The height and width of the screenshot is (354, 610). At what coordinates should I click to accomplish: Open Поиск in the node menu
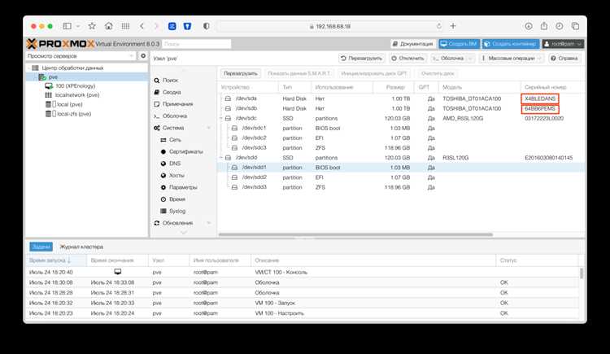click(x=170, y=81)
